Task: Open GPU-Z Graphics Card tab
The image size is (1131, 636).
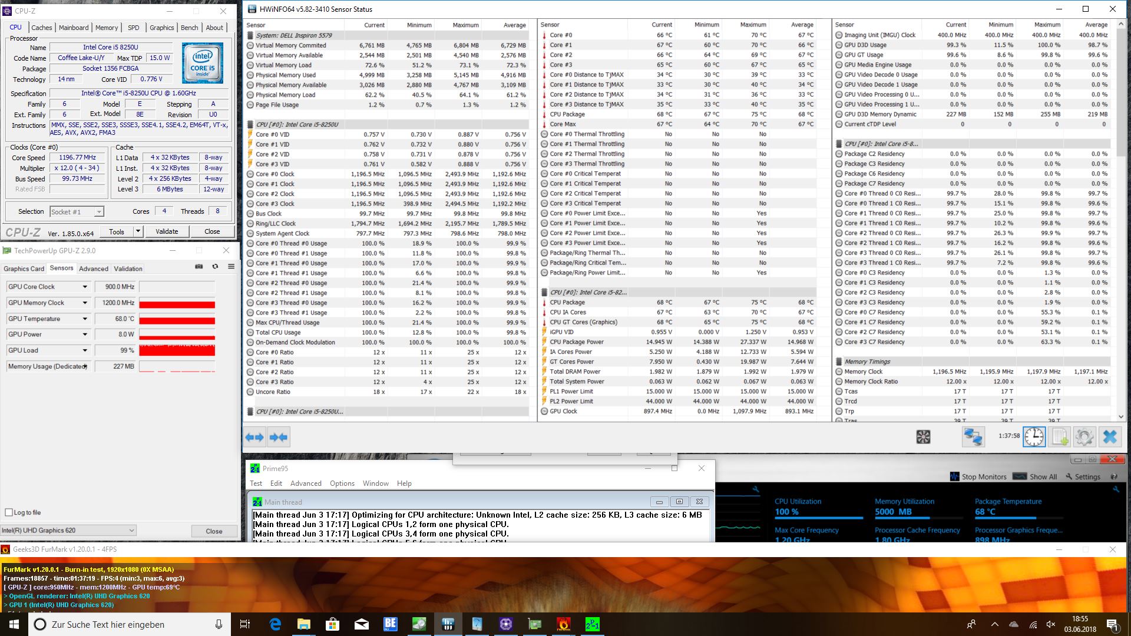Action: coord(24,269)
